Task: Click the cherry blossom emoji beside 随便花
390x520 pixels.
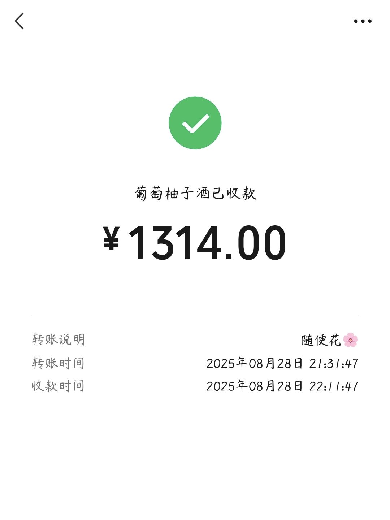Action: click(350, 340)
